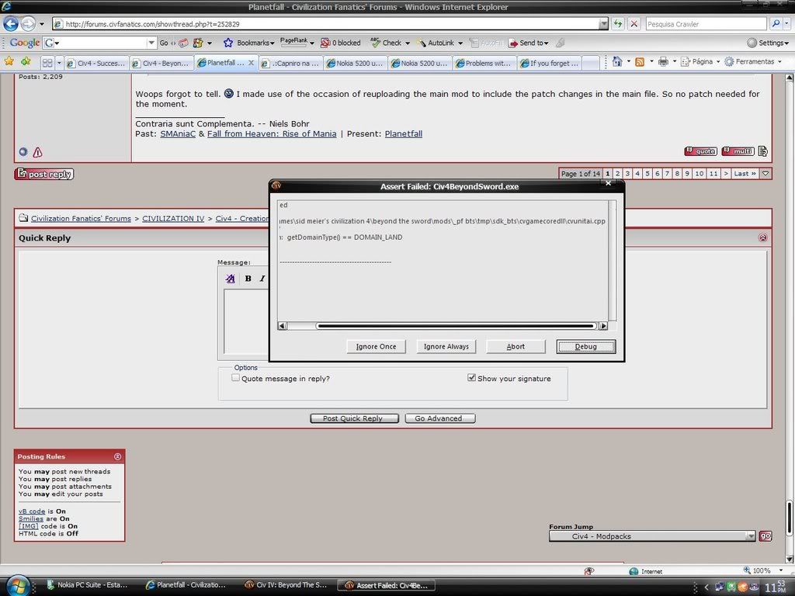Switch to Problems wit... tab
795x596 pixels.
[484, 63]
